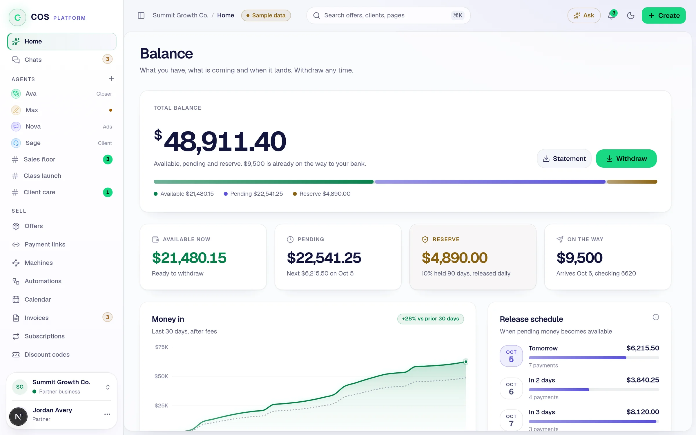This screenshot has height=435, width=696.
Task: Open Chats in the sidebar
Action: point(62,59)
